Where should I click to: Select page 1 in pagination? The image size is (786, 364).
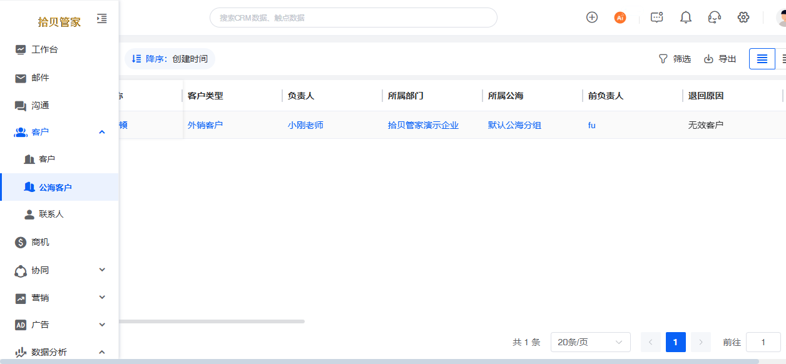(x=676, y=342)
